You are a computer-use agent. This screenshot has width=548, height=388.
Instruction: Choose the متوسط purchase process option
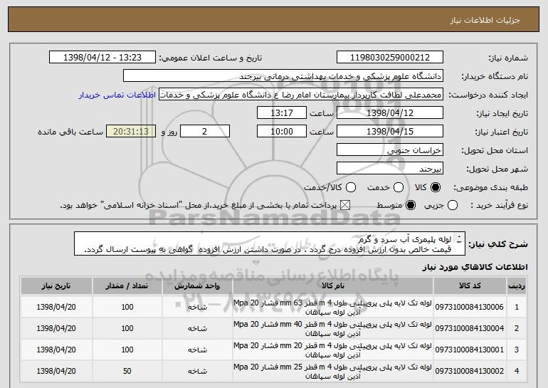(x=411, y=205)
